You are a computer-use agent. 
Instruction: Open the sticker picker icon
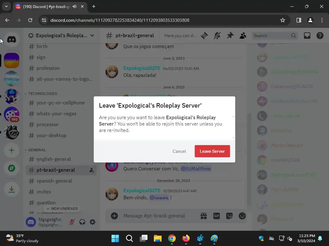pos(229,216)
